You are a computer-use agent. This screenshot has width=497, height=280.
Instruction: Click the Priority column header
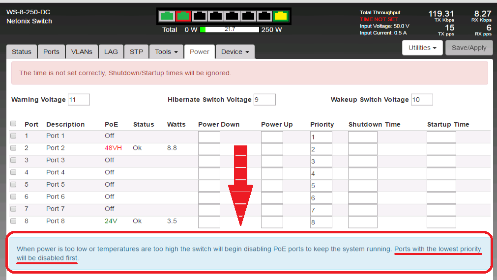click(322, 124)
